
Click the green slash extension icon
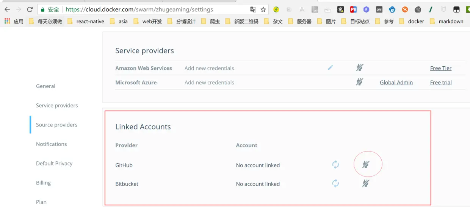431,9
